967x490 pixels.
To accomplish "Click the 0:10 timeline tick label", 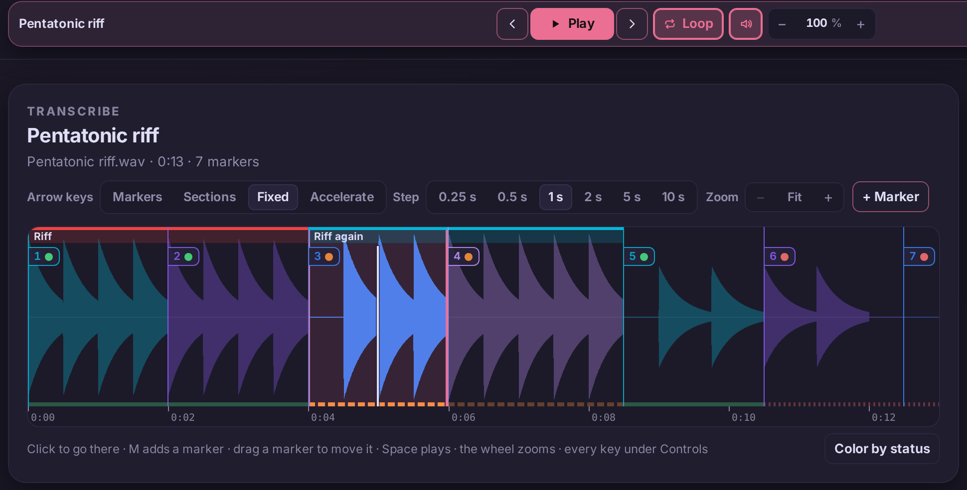I will (x=744, y=417).
